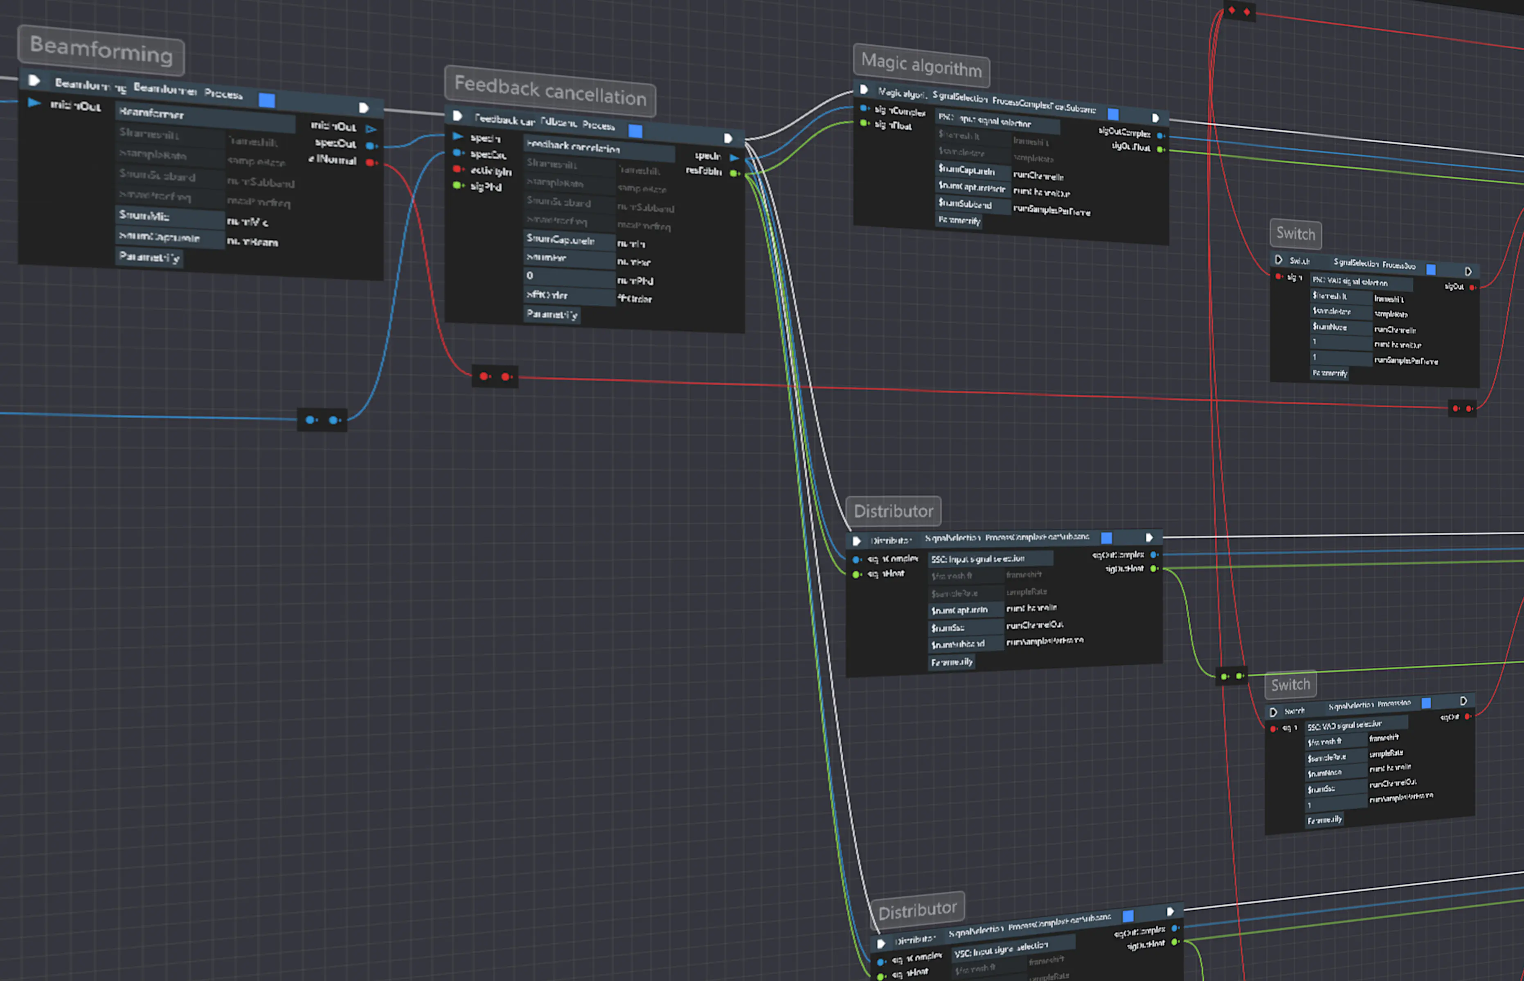This screenshot has width=1524, height=981.
Task: Click the blue square in Feedback cancellation header
Action: pyautogui.click(x=635, y=130)
